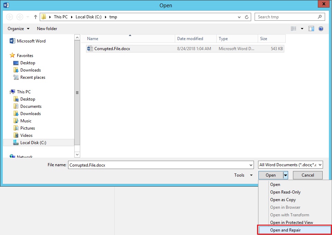This screenshot has width=332, height=235.
Task: Open the Videos folder
Action: click(23, 135)
